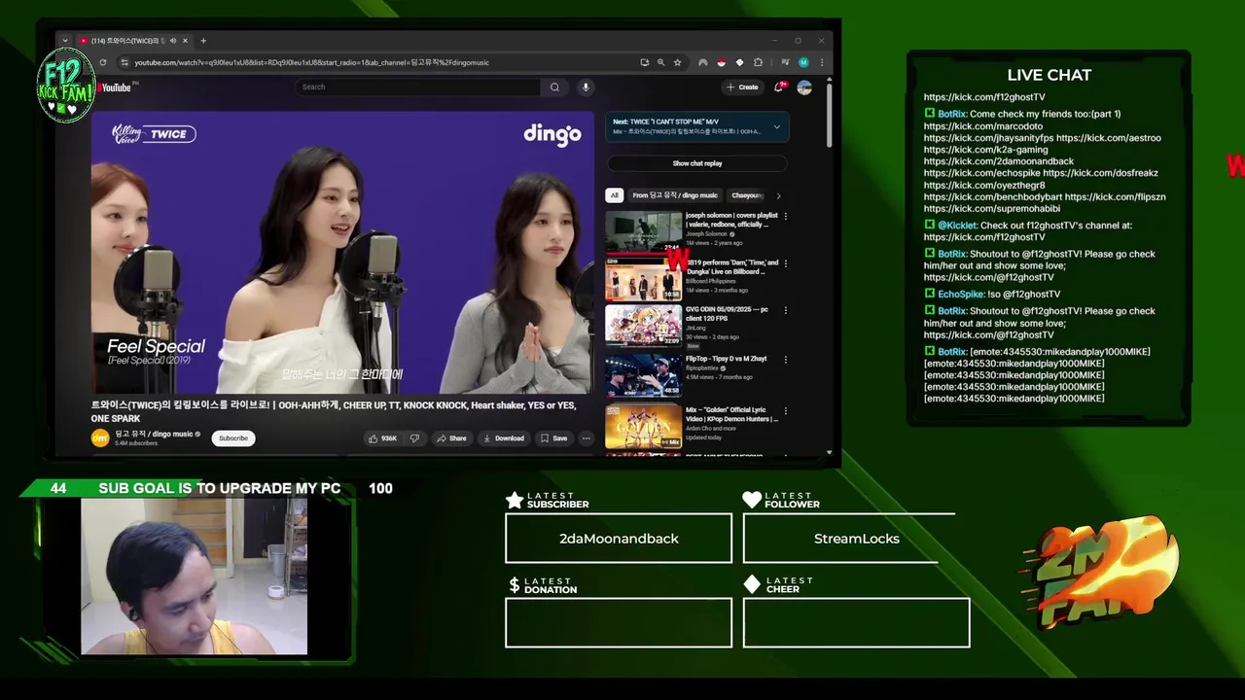Image resolution: width=1245 pixels, height=700 pixels.
Task: Click Show chat replay button
Action: pyautogui.click(x=697, y=163)
